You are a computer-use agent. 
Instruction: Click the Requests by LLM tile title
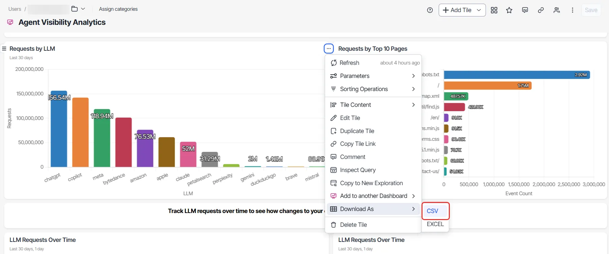[32, 49]
